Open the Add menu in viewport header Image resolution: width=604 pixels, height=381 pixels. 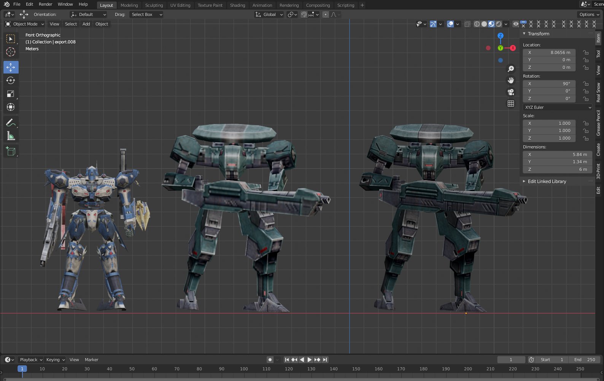86,24
